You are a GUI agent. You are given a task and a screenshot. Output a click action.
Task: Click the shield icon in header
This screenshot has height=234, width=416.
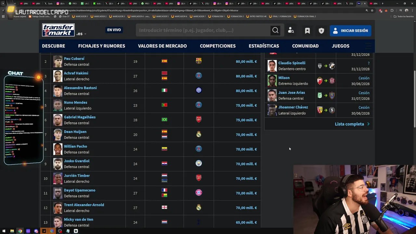[321, 31]
